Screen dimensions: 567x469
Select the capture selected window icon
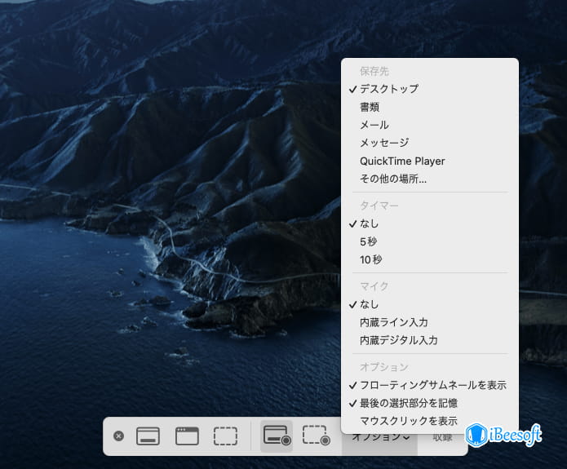[x=187, y=436]
